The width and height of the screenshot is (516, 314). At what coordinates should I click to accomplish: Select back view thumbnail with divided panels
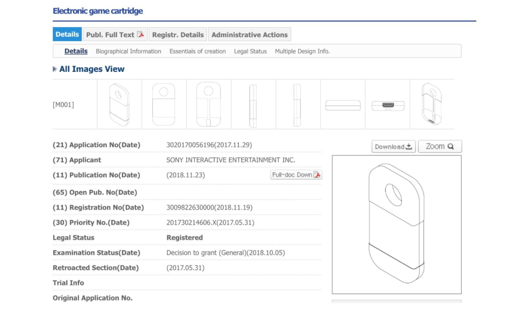tap(208, 105)
